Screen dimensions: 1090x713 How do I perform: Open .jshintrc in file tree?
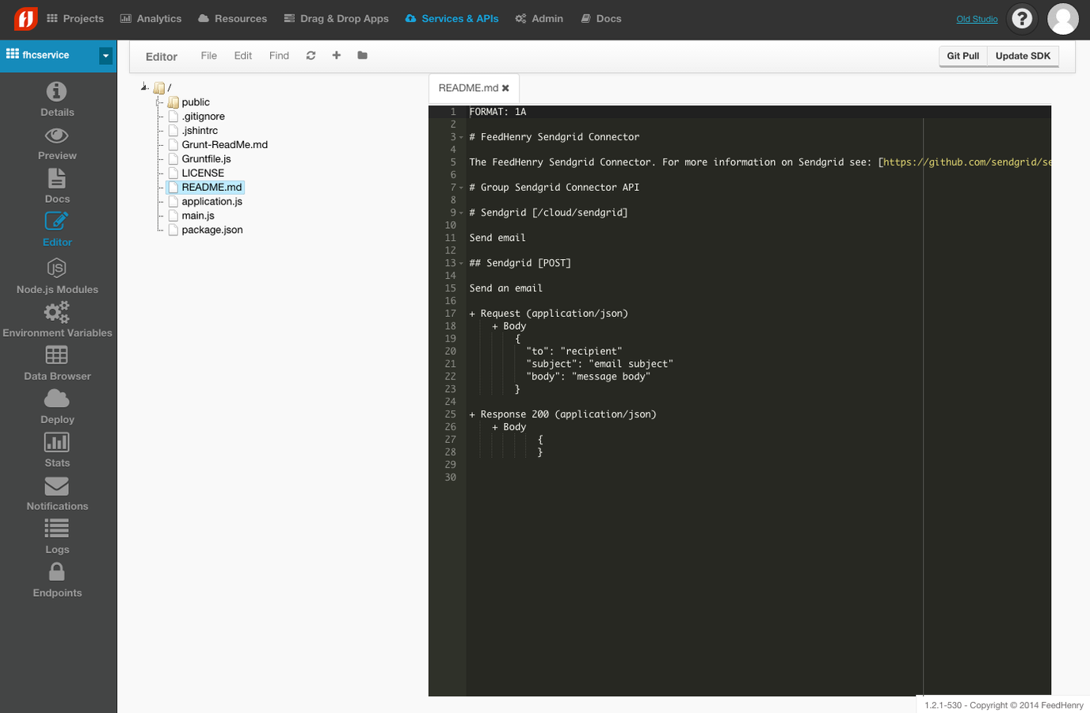pyautogui.click(x=200, y=131)
